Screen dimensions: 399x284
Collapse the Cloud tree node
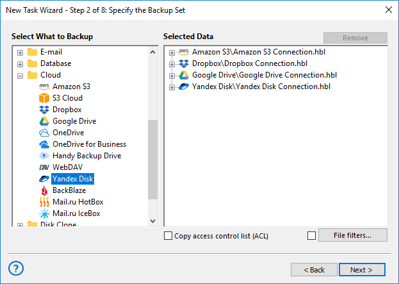click(x=20, y=76)
